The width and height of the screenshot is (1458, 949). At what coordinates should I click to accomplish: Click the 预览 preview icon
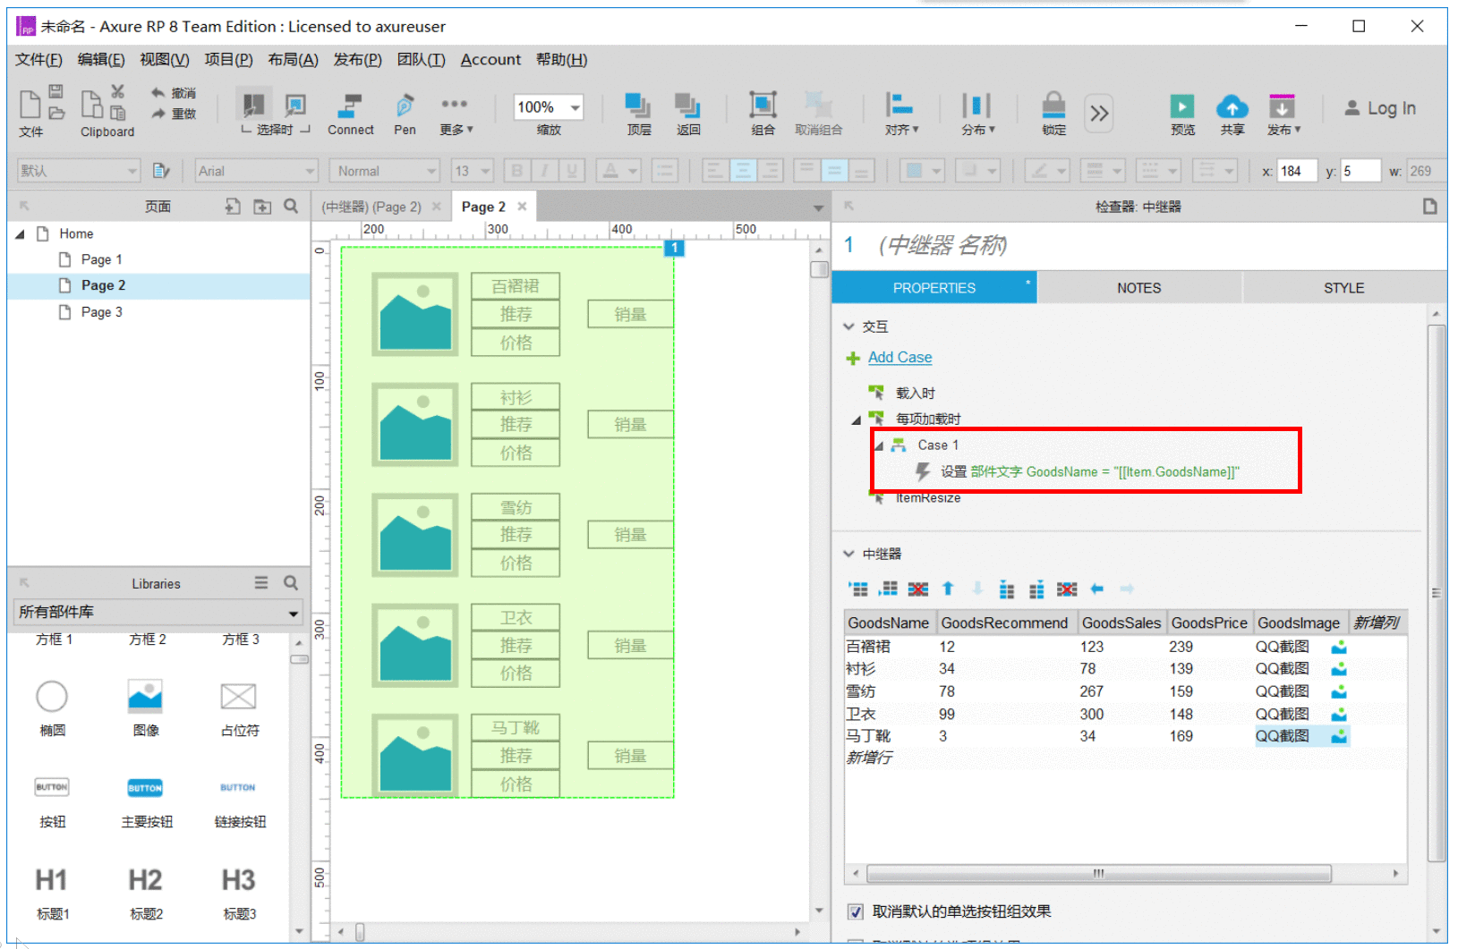(x=1182, y=106)
